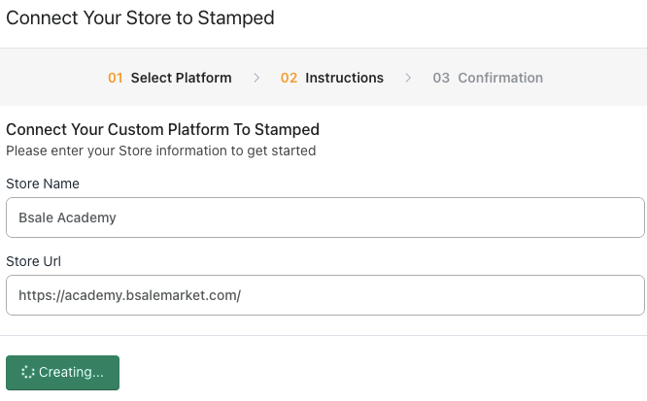
Task: Click the 'Please enter your Store information' text
Action: (160, 150)
